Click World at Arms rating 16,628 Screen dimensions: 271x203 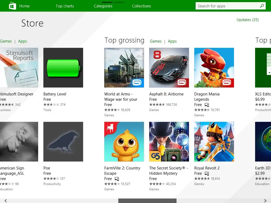coord(126,110)
